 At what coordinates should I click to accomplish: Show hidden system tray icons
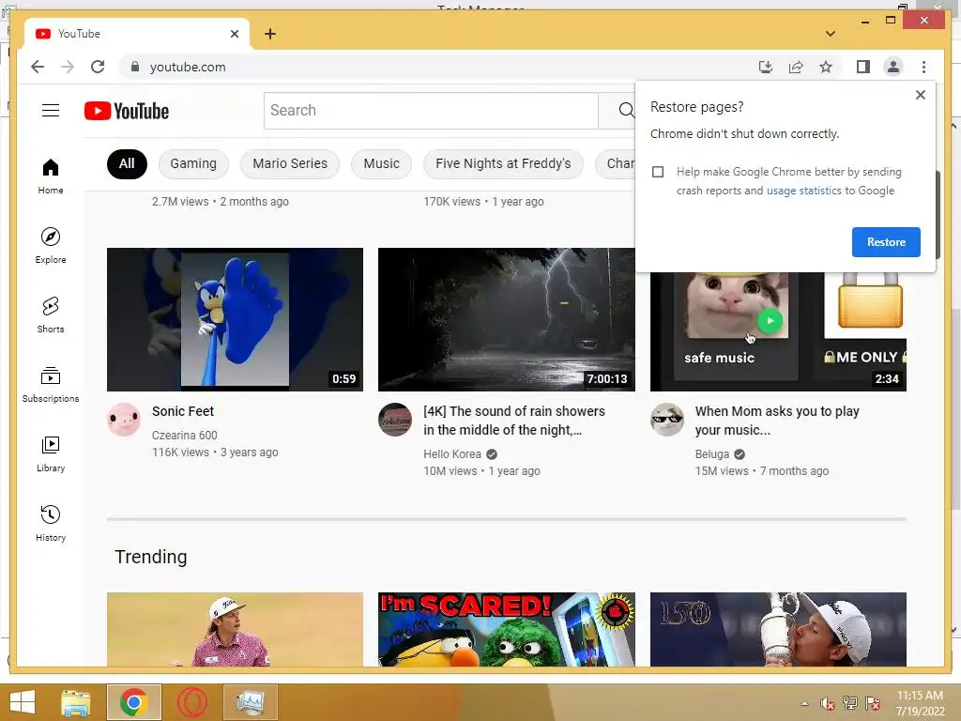(804, 703)
